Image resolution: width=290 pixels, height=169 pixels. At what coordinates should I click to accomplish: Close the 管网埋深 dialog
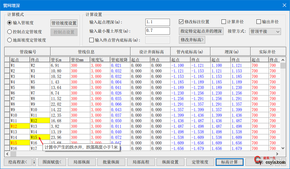coord(284,5)
